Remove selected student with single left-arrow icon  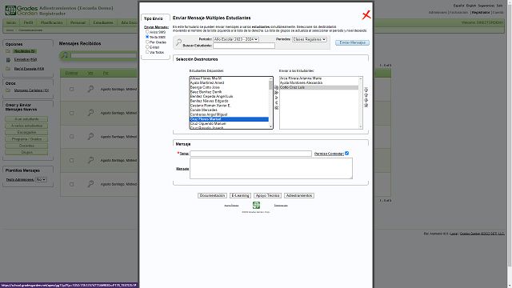(276, 102)
